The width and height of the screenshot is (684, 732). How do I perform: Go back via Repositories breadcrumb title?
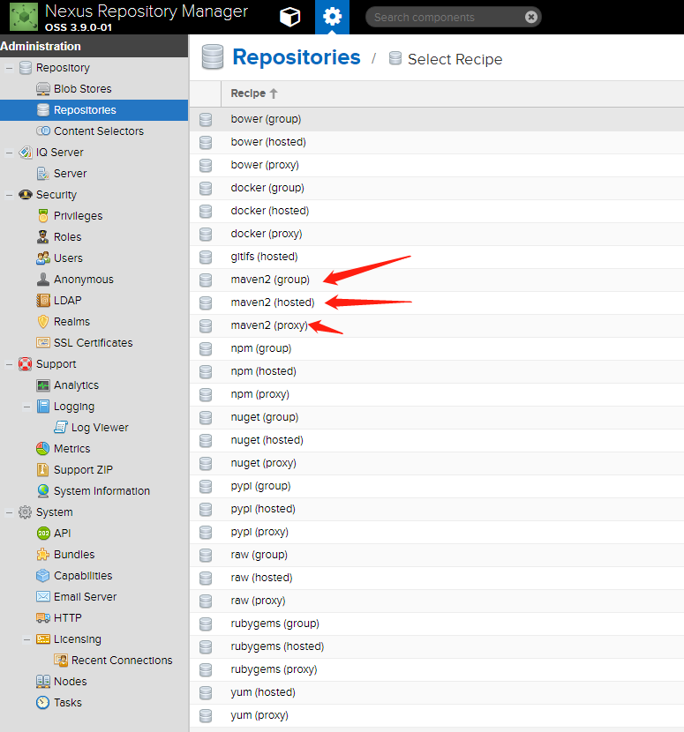pos(297,57)
